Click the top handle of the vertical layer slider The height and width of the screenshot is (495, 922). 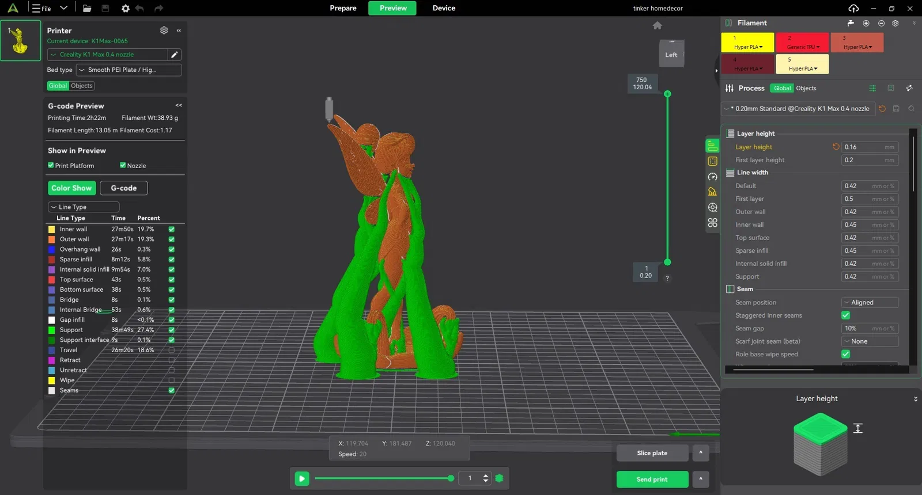(667, 94)
